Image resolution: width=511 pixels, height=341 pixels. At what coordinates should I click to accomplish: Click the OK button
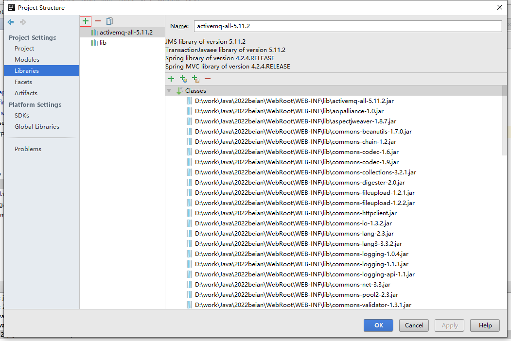(x=378, y=325)
